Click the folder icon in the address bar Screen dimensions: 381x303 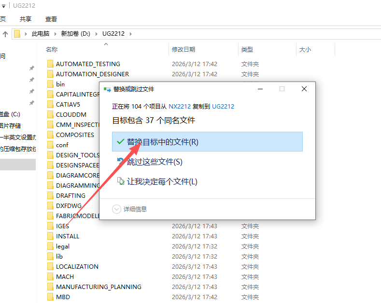(x=17, y=34)
